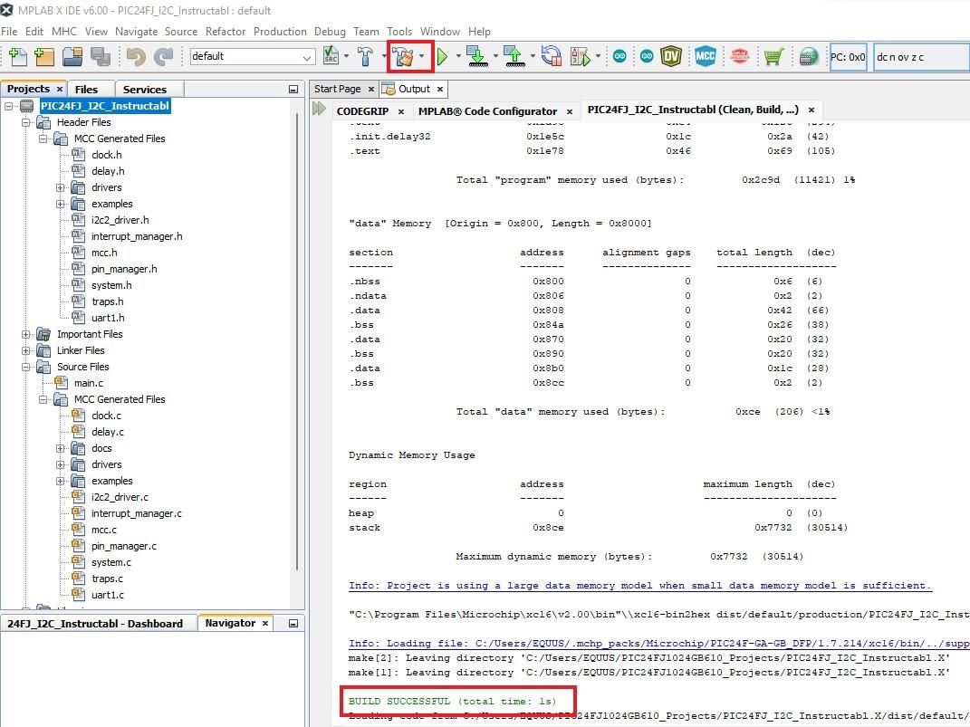Select main.c in Source Files
The image size is (970, 727).
[x=89, y=383]
